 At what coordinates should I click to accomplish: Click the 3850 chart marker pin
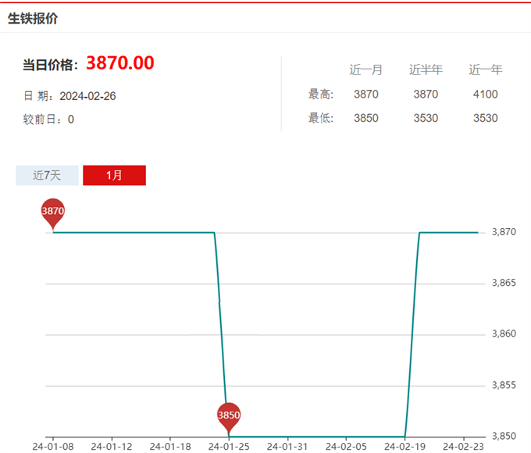(x=229, y=418)
